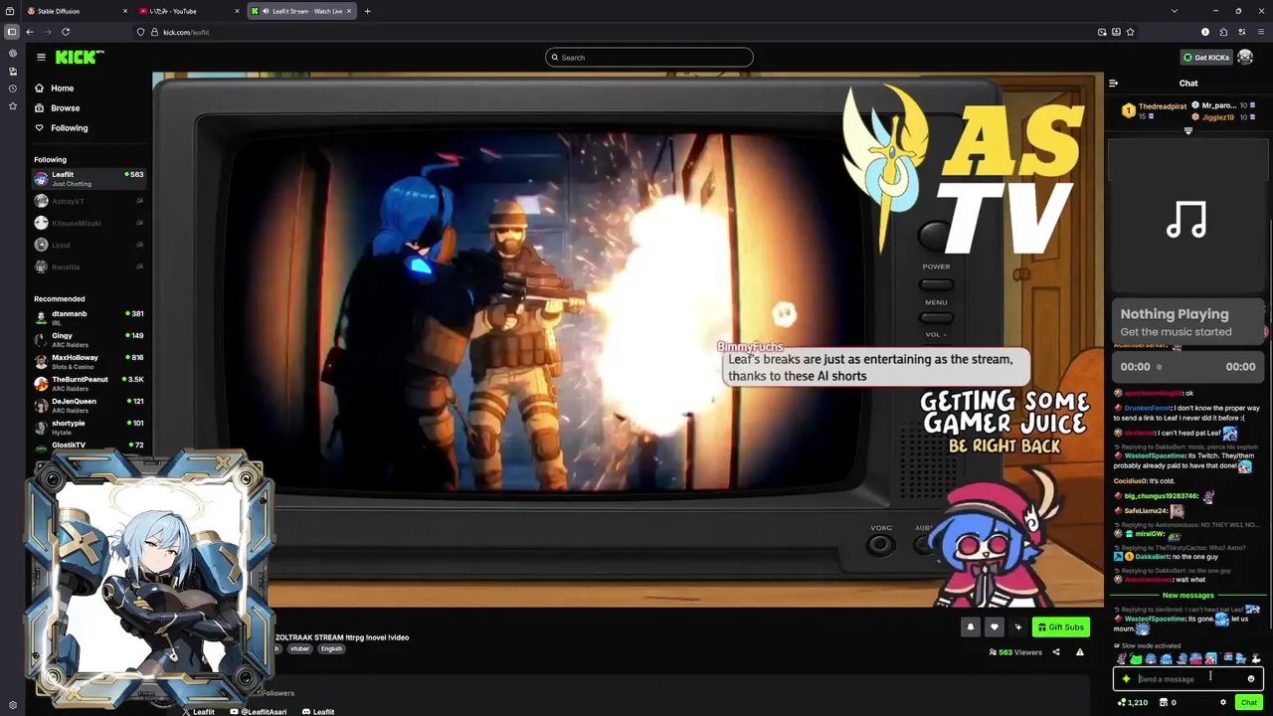The height and width of the screenshot is (716, 1273).
Task: Share the stream via share icon
Action: (1056, 652)
